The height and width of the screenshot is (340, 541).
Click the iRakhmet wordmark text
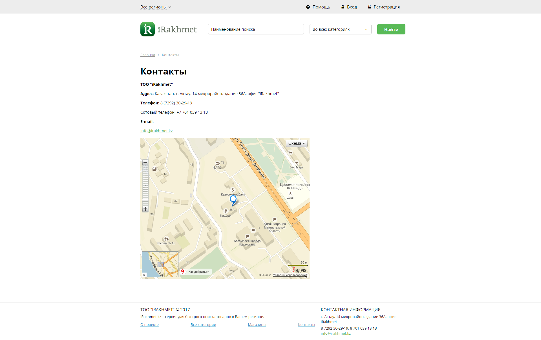coord(177,29)
